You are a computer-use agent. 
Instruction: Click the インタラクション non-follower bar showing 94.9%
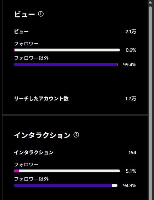pyautogui.click(x=66, y=185)
